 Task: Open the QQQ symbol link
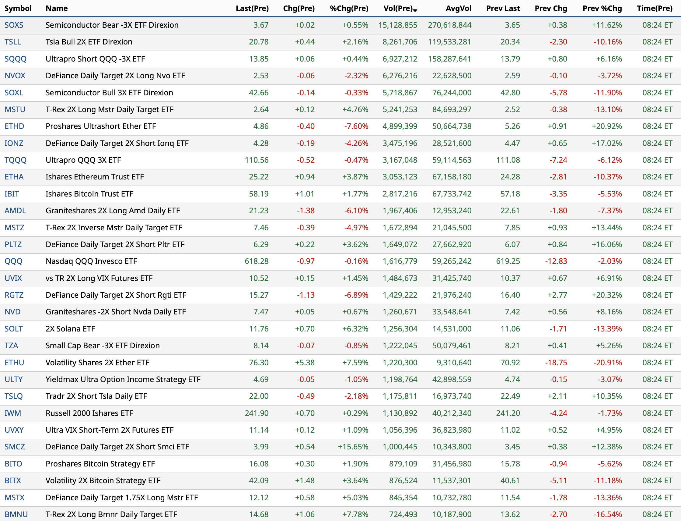pyautogui.click(x=13, y=261)
